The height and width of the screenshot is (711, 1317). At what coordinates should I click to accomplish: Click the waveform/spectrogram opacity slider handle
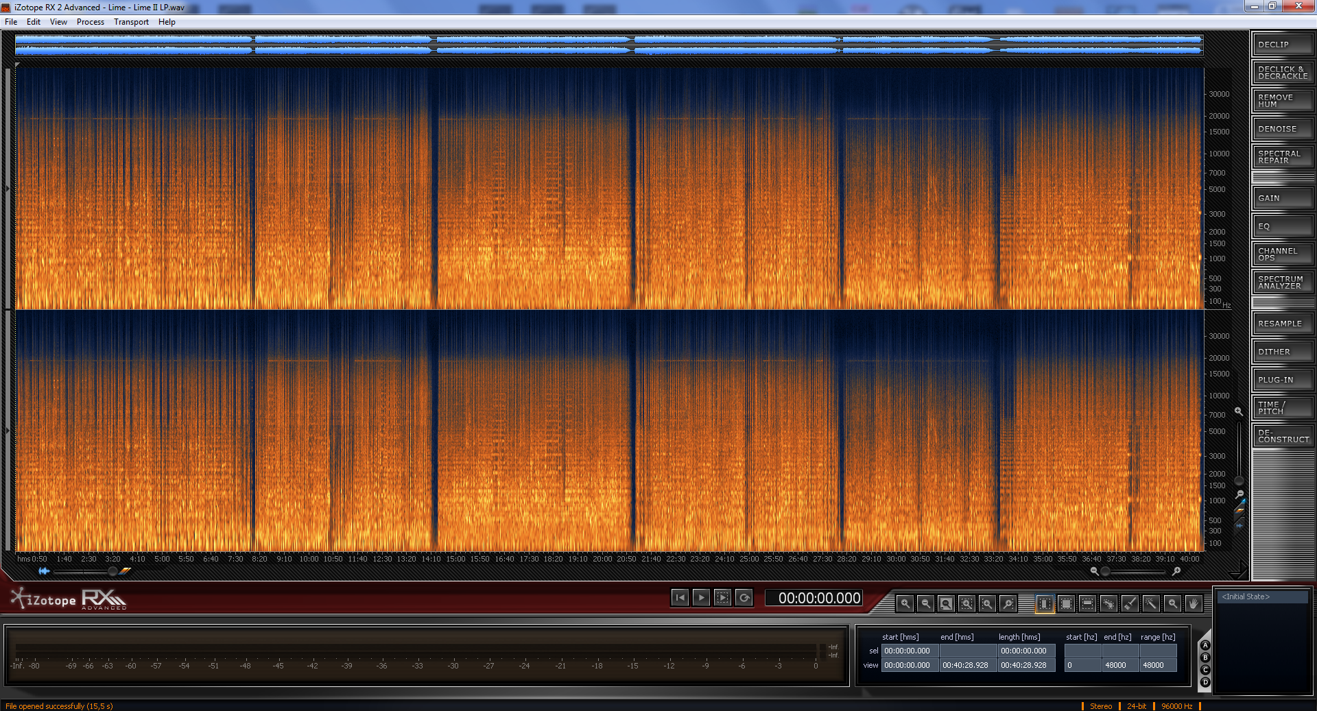tap(112, 571)
